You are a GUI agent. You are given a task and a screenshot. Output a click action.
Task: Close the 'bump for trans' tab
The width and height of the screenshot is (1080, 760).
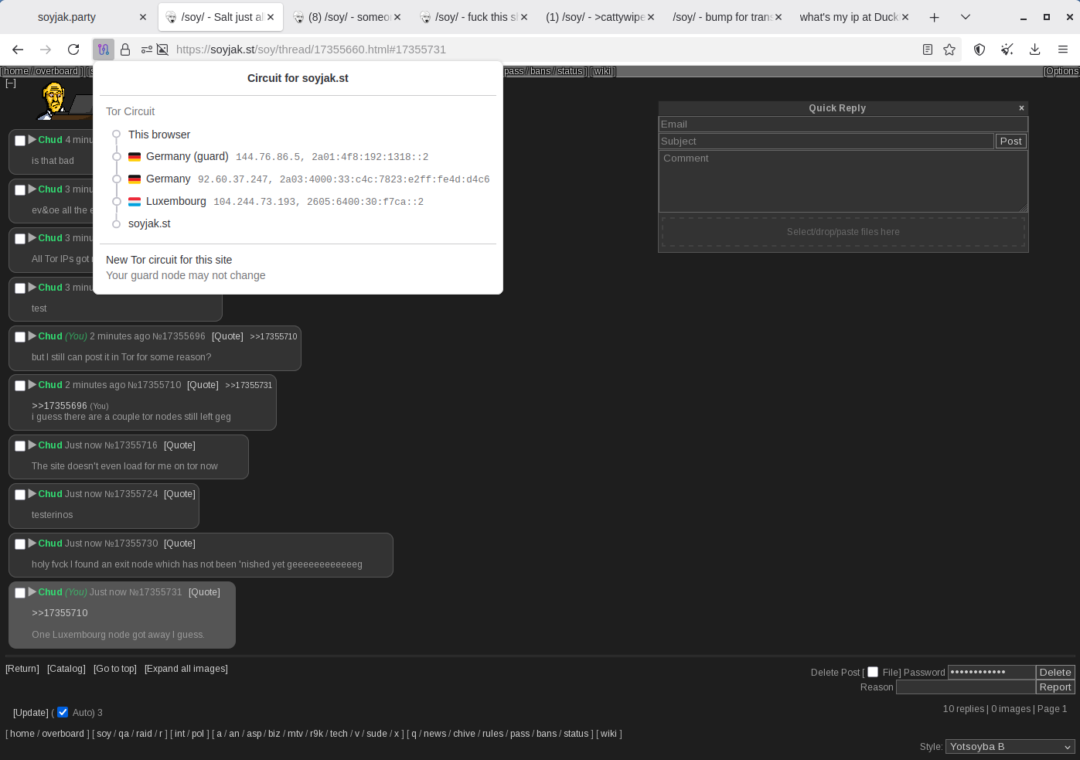(x=778, y=17)
